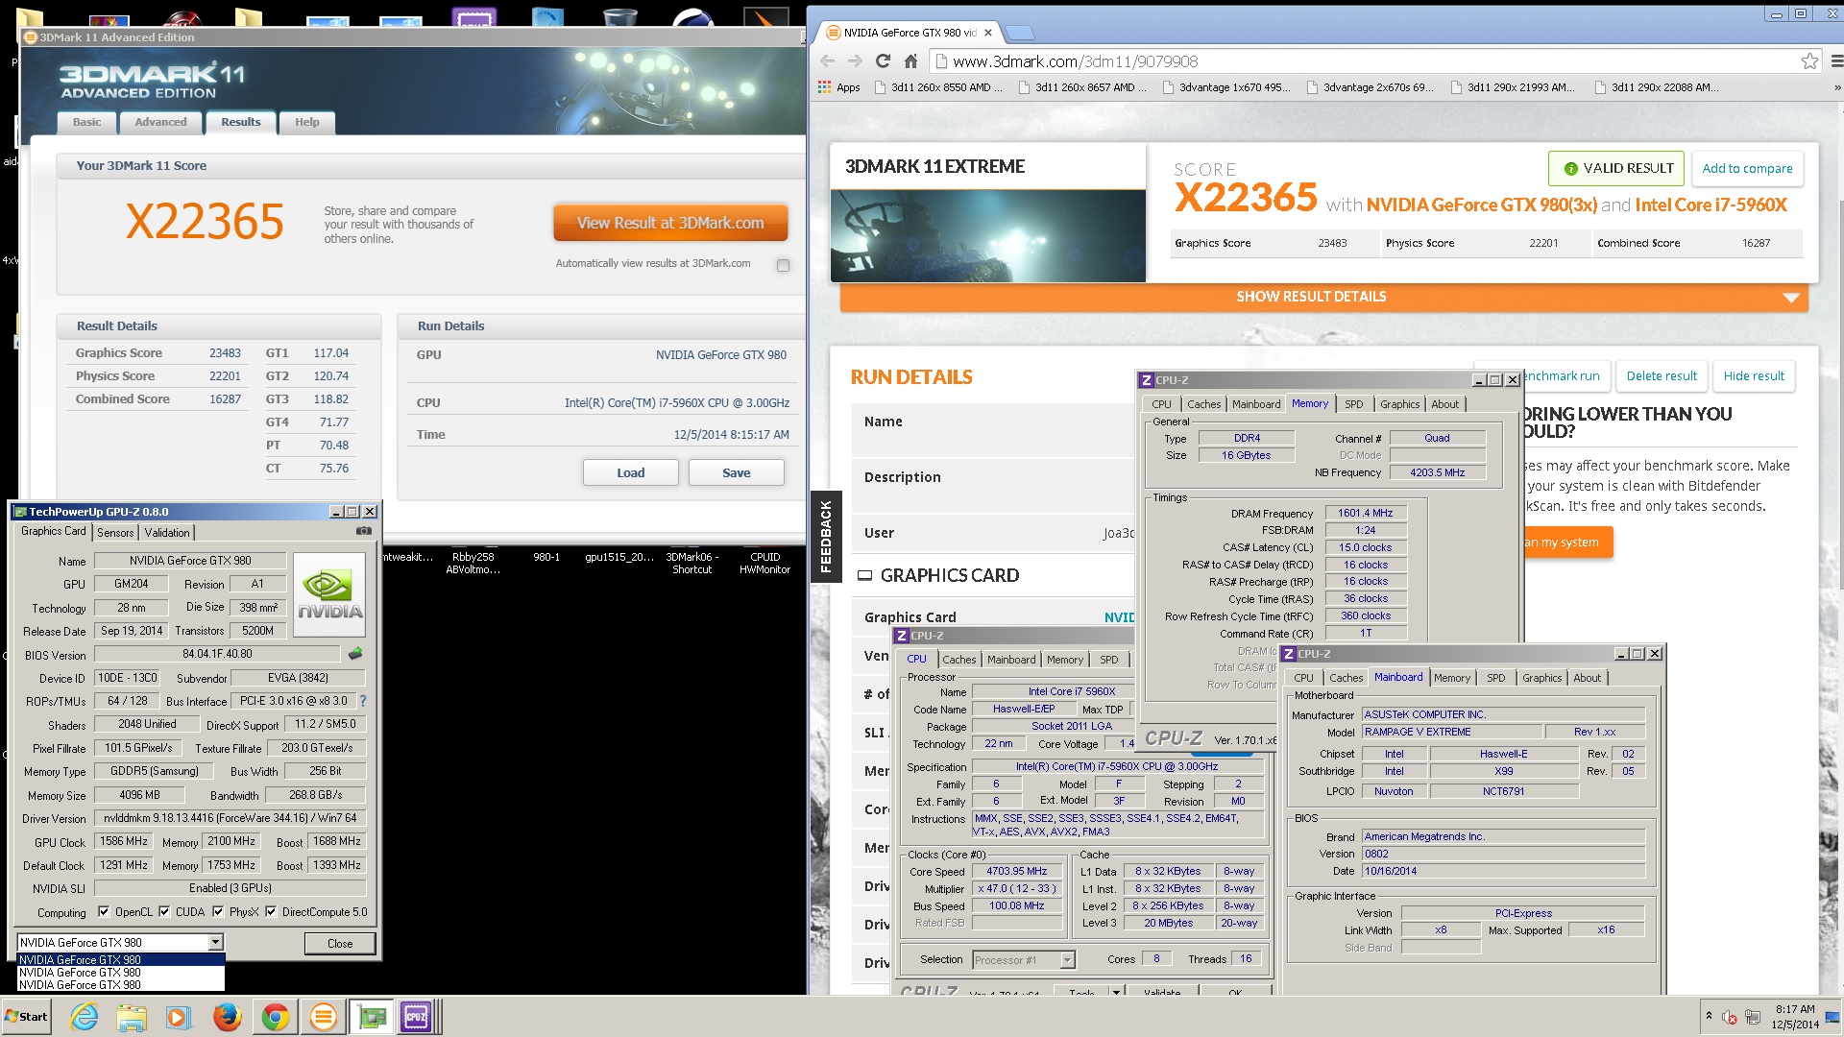Click the BIOS save chip icon in GPU-Z
Screen dimensions: 1844x1037
pyautogui.click(x=355, y=654)
